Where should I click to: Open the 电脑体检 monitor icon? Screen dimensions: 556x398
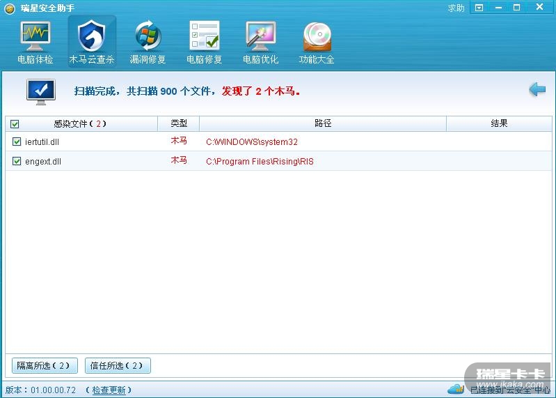(x=35, y=36)
